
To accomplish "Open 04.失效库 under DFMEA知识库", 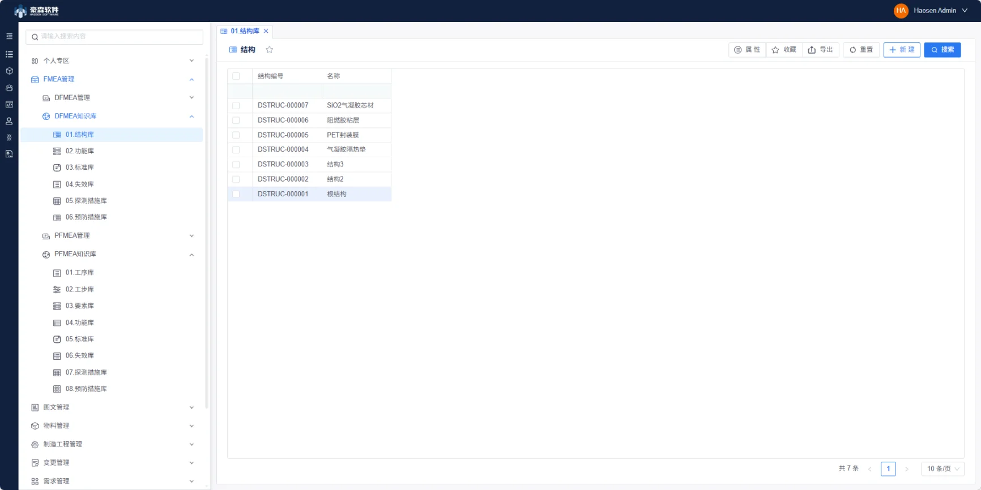I will (x=112, y=184).
